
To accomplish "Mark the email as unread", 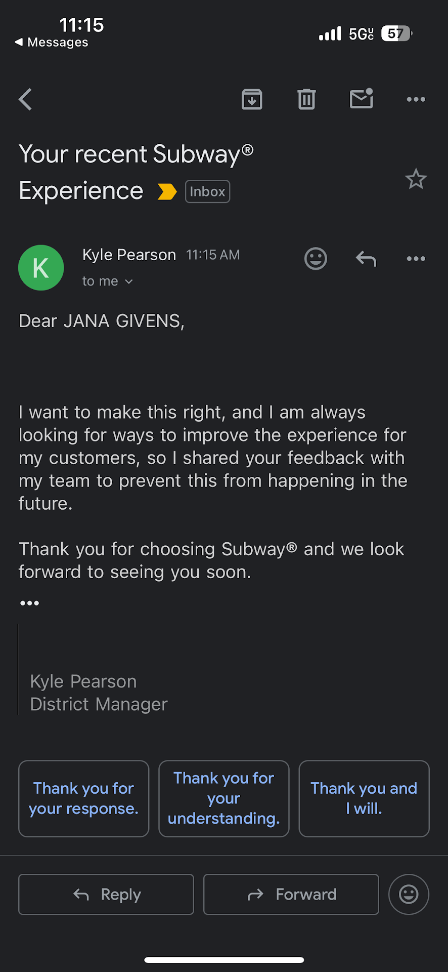I will pos(362,99).
